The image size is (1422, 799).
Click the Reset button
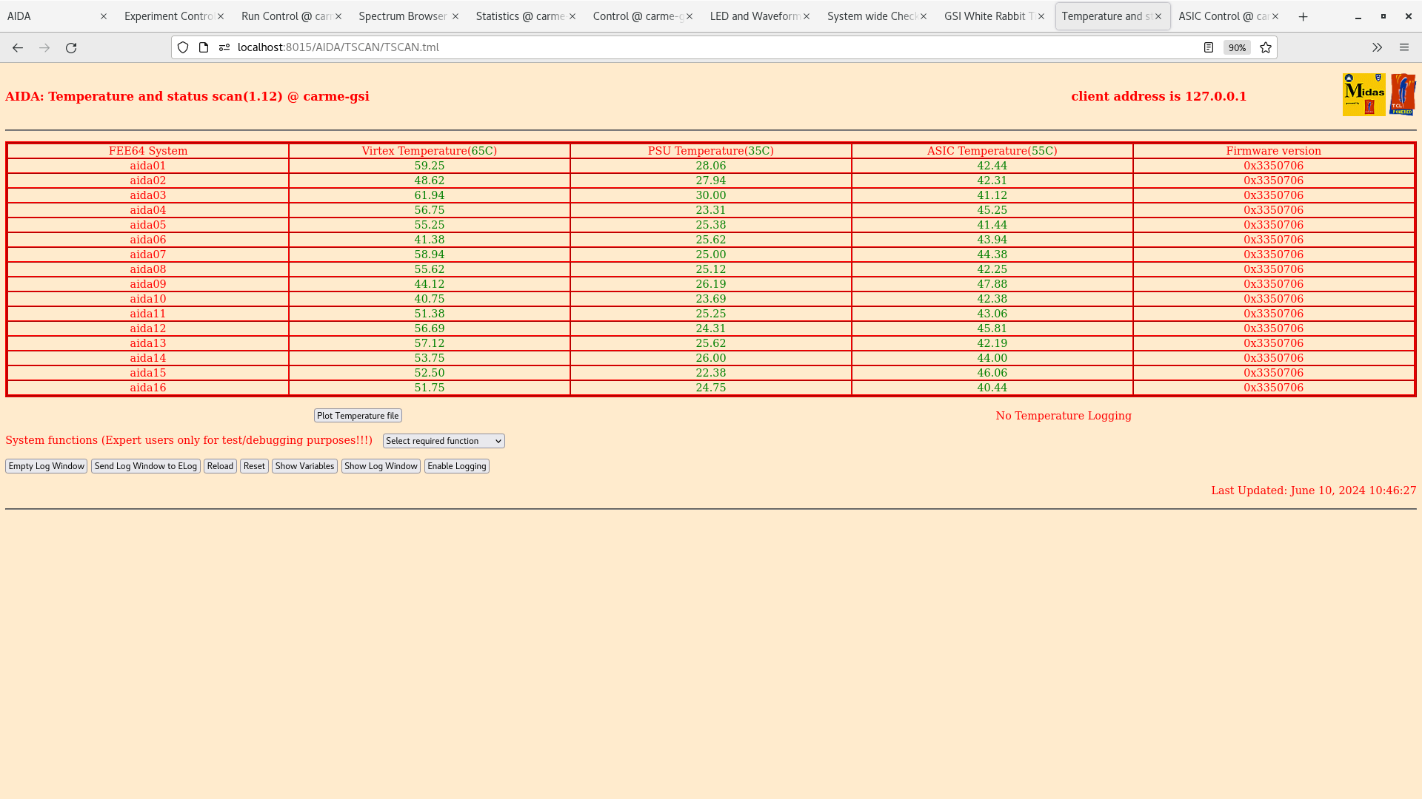click(254, 465)
